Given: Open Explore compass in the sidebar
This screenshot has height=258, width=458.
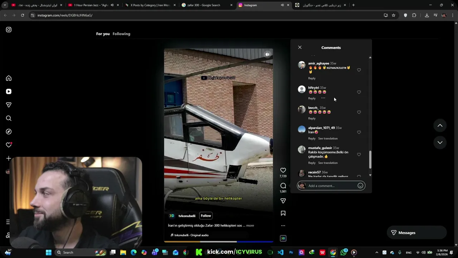Looking at the screenshot, I should click(x=9, y=132).
